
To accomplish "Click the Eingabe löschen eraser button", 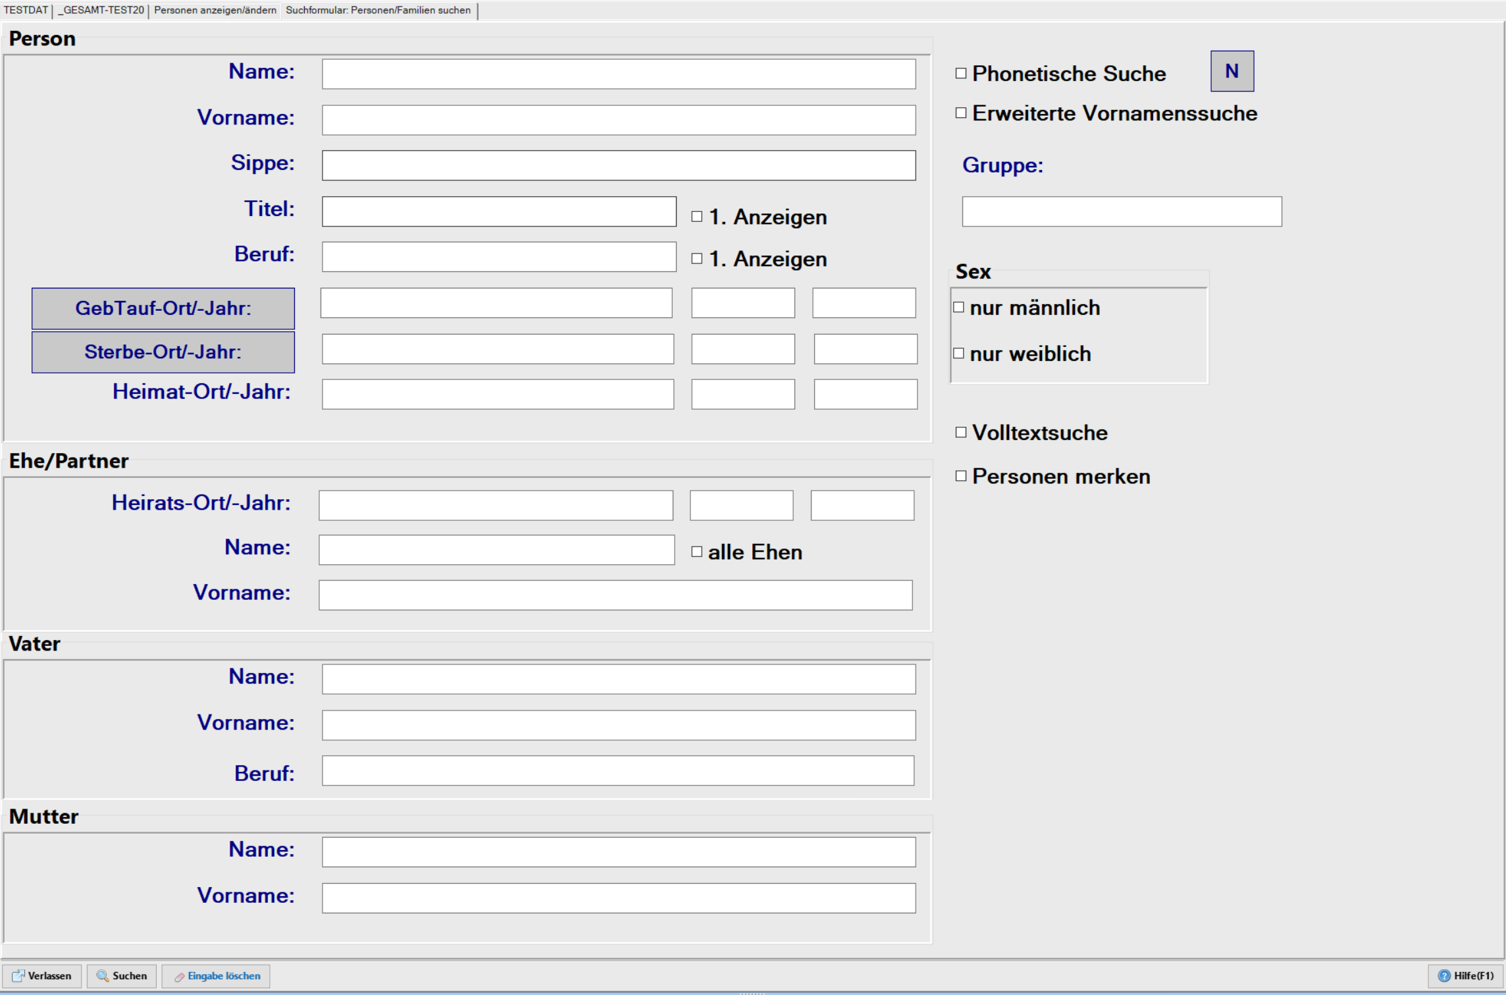I will [x=217, y=976].
